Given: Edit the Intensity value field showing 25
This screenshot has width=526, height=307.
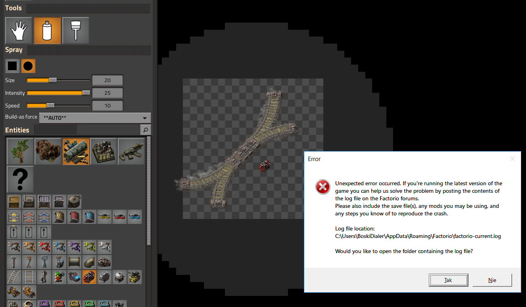Looking at the screenshot, I should coord(108,93).
